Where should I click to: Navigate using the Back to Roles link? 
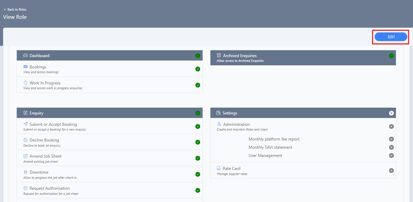15,9
